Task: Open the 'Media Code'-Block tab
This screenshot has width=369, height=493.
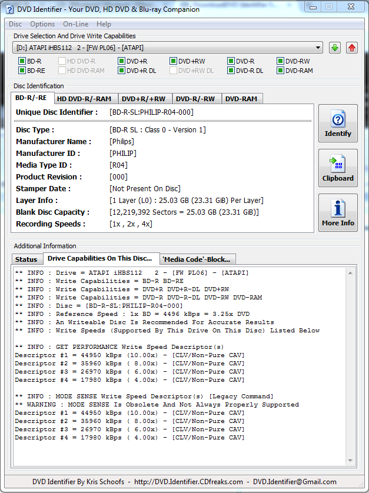Action: pos(197,259)
